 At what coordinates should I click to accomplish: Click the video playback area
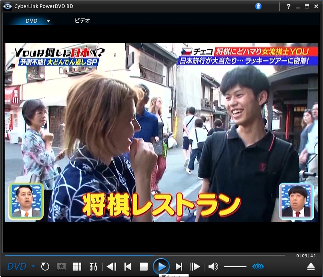pyautogui.click(x=161, y=132)
